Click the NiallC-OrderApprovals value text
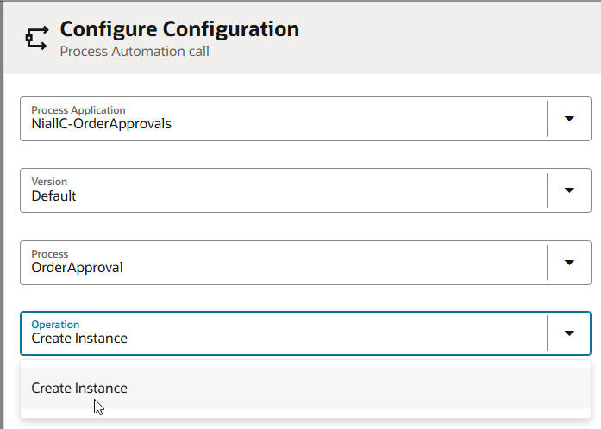Image resolution: width=601 pixels, height=429 pixels. click(101, 124)
